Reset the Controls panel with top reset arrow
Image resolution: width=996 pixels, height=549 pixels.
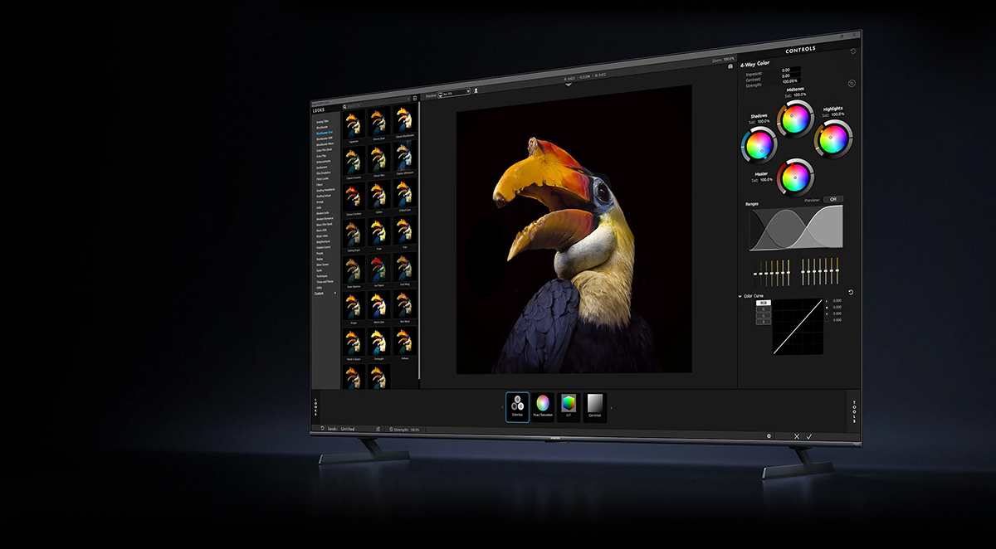click(853, 51)
